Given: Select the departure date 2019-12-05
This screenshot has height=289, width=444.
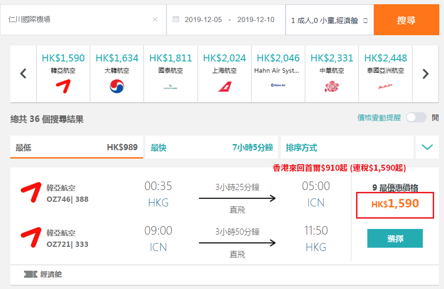Looking at the screenshot, I should pyautogui.click(x=203, y=20).
